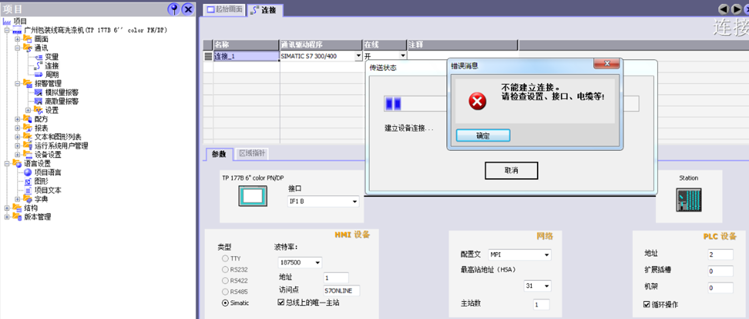Toggle 总线上的唯一主站 checkbox

click(281, 302)
